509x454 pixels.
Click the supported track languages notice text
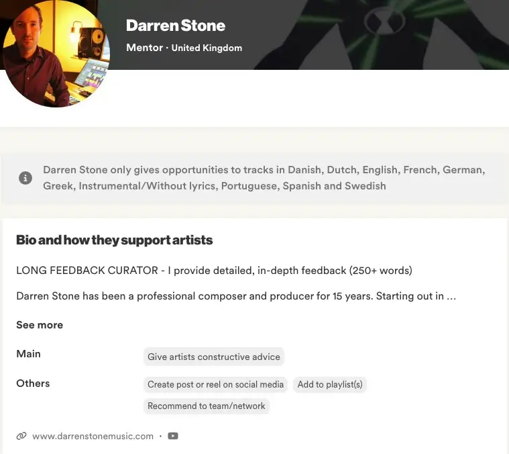pos(264,178)
